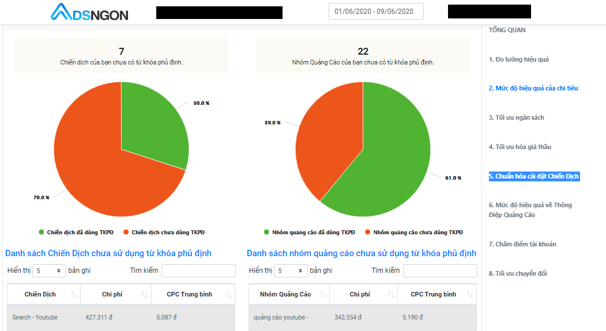Toggle legend Nhóm quảng cáo chưa dùng TKPĐ
The image size is (606, 331).
point(414,232)
